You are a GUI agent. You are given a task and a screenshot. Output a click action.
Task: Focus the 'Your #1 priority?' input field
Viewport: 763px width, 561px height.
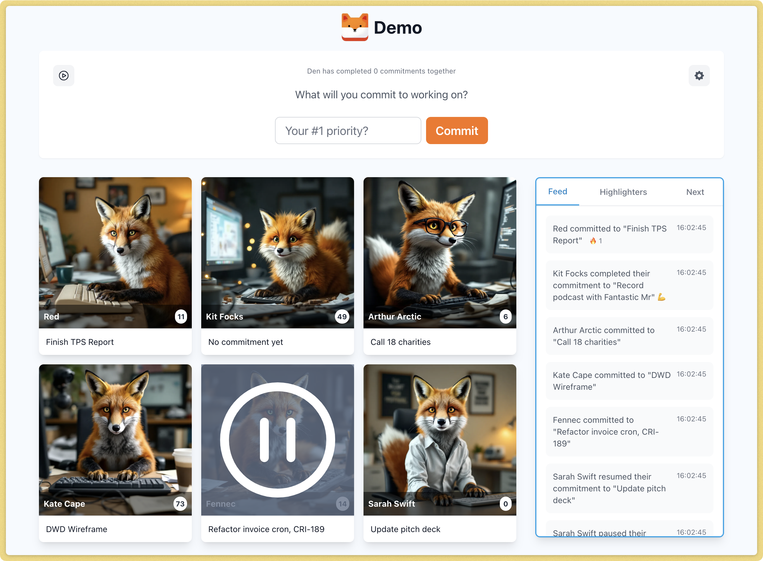[x=348, y=131]
